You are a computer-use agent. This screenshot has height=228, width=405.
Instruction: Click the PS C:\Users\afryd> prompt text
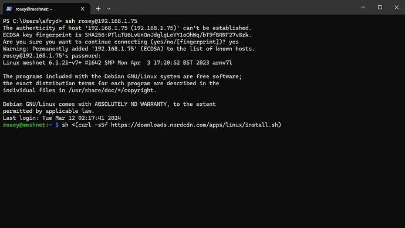point(32,21)
